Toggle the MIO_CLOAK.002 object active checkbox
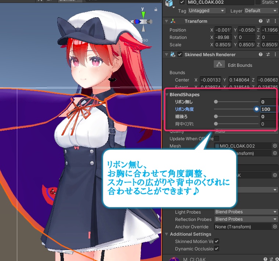Screen dimensions: 279x261 click(182, 2)
